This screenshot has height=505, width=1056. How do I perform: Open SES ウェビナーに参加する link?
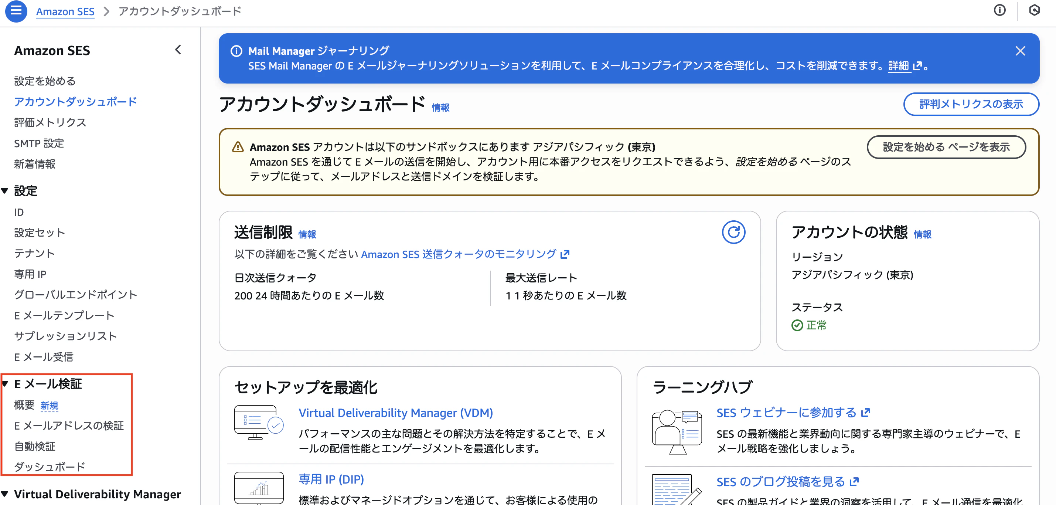(x=786, y=413)
